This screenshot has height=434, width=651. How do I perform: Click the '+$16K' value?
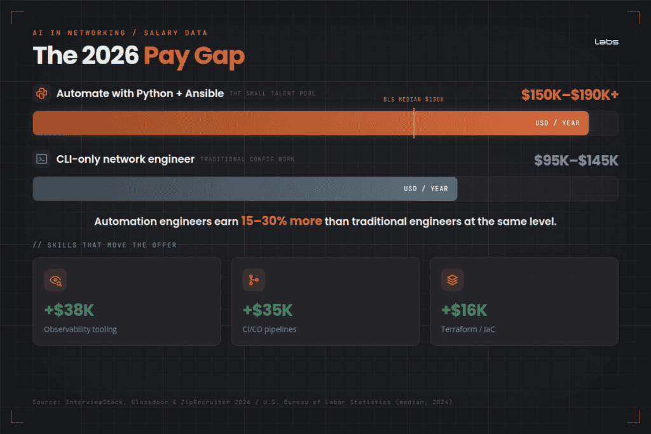pos(463,310)
